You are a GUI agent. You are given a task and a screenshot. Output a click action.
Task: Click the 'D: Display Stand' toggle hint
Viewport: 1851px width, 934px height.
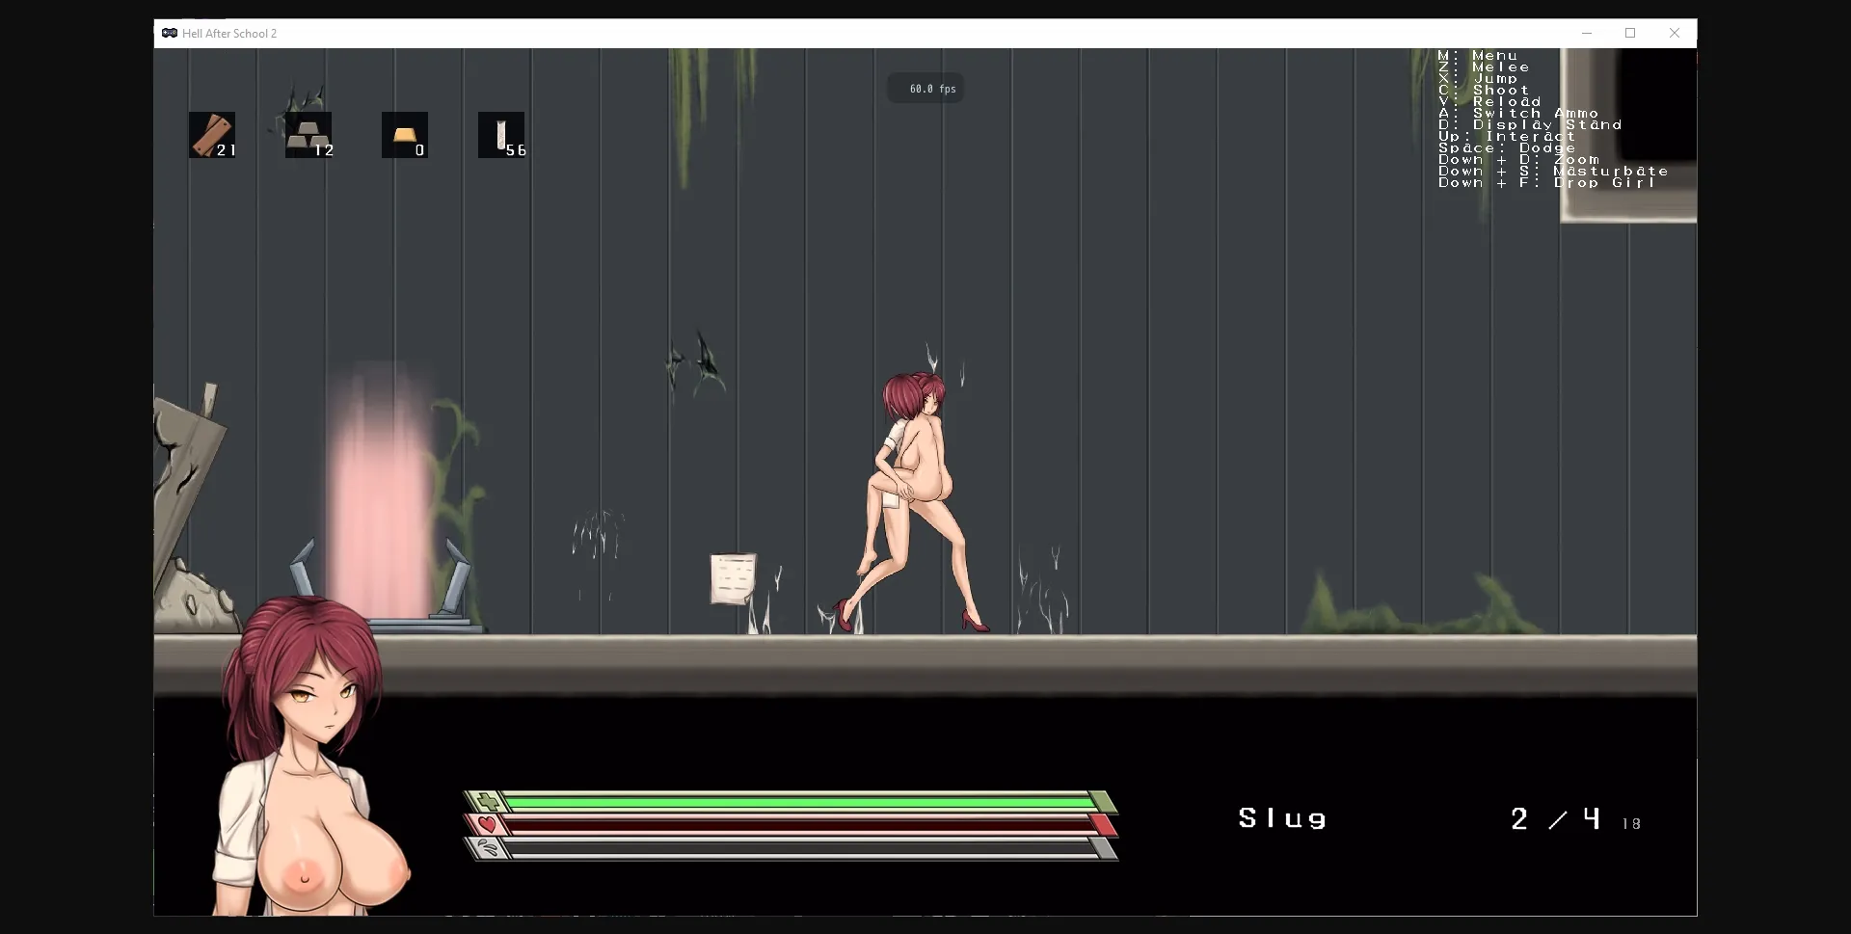coord(1528,124)
